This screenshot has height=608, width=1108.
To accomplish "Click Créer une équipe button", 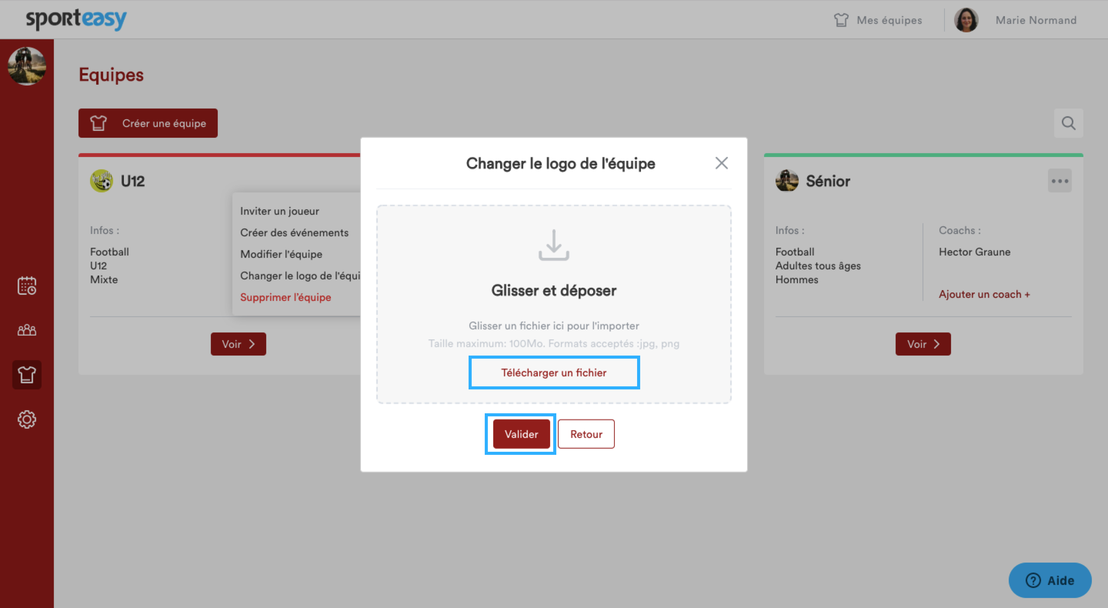I will pyautogui.click(x=148, y=123).
